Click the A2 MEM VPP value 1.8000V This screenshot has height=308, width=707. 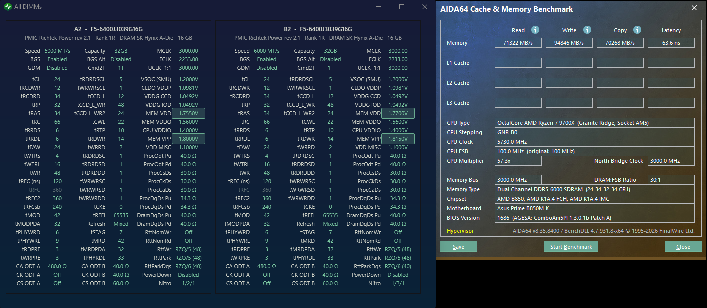(x=188, y=139)
